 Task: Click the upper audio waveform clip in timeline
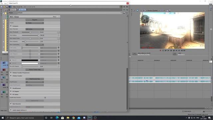coord(170,78)
